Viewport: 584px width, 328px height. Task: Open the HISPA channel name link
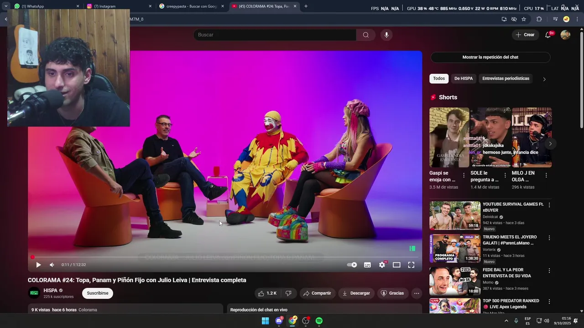tap(50, 291)
